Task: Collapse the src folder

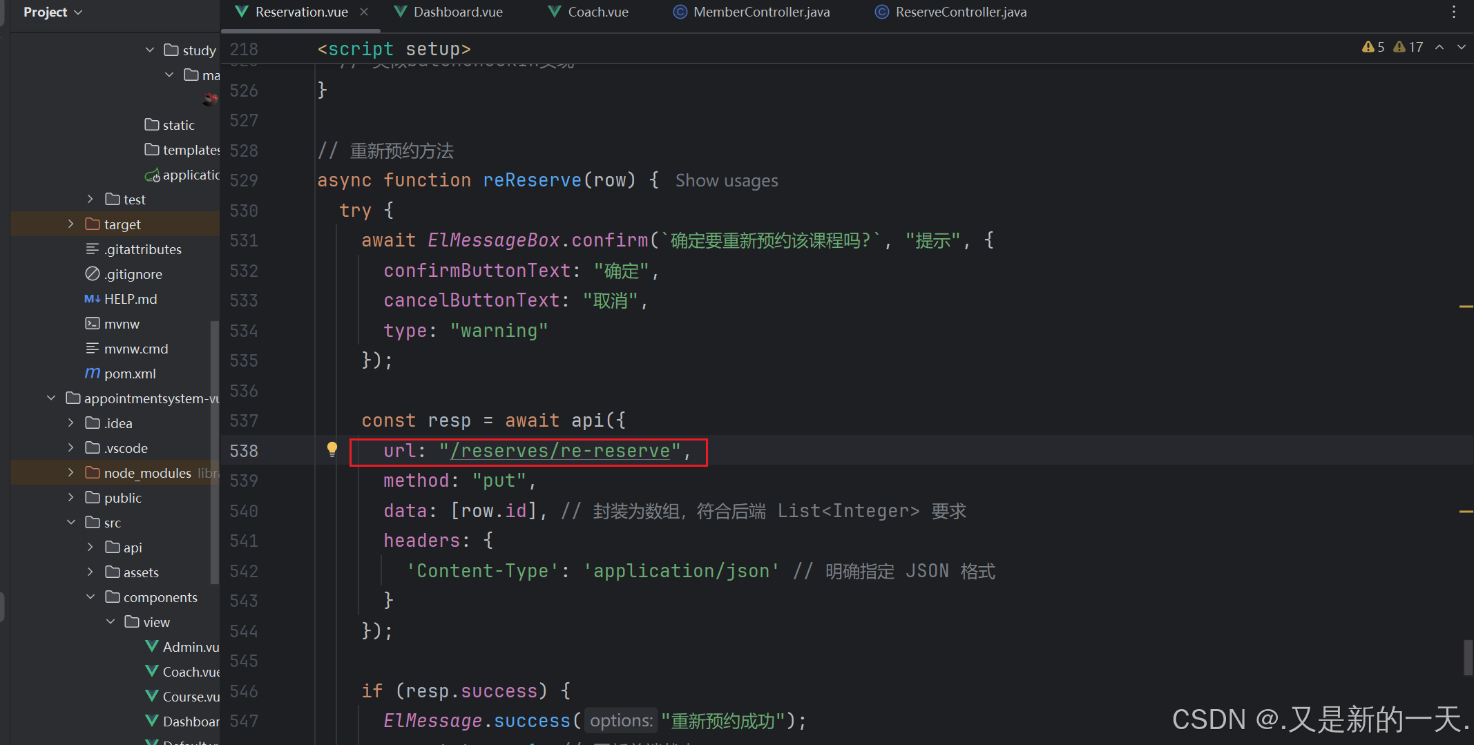Action: (x=71, y=522)
